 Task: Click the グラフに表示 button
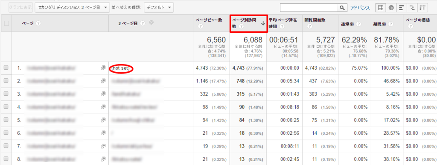click(20, 8)
